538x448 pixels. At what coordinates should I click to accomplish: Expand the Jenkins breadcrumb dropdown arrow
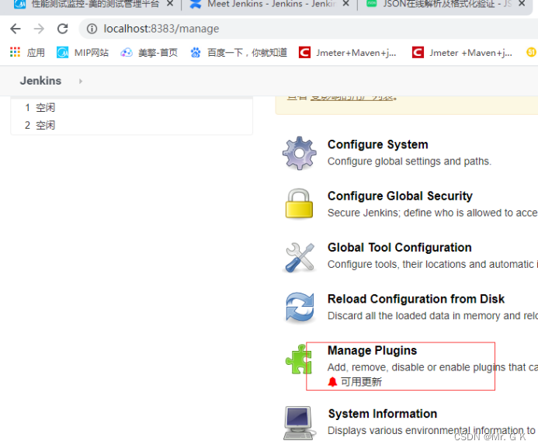81,82
